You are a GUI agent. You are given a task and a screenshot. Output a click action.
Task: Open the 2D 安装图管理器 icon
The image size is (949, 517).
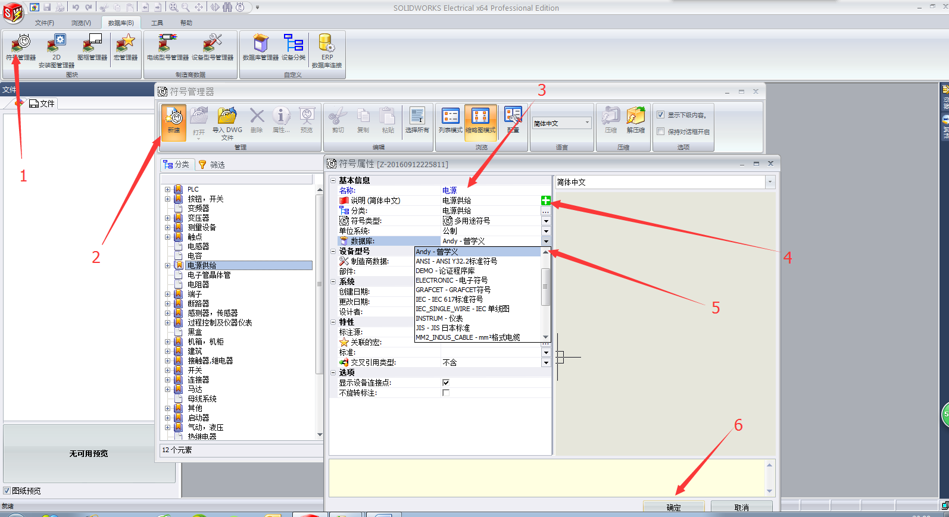pyautogui.click(x=57, y=51)
